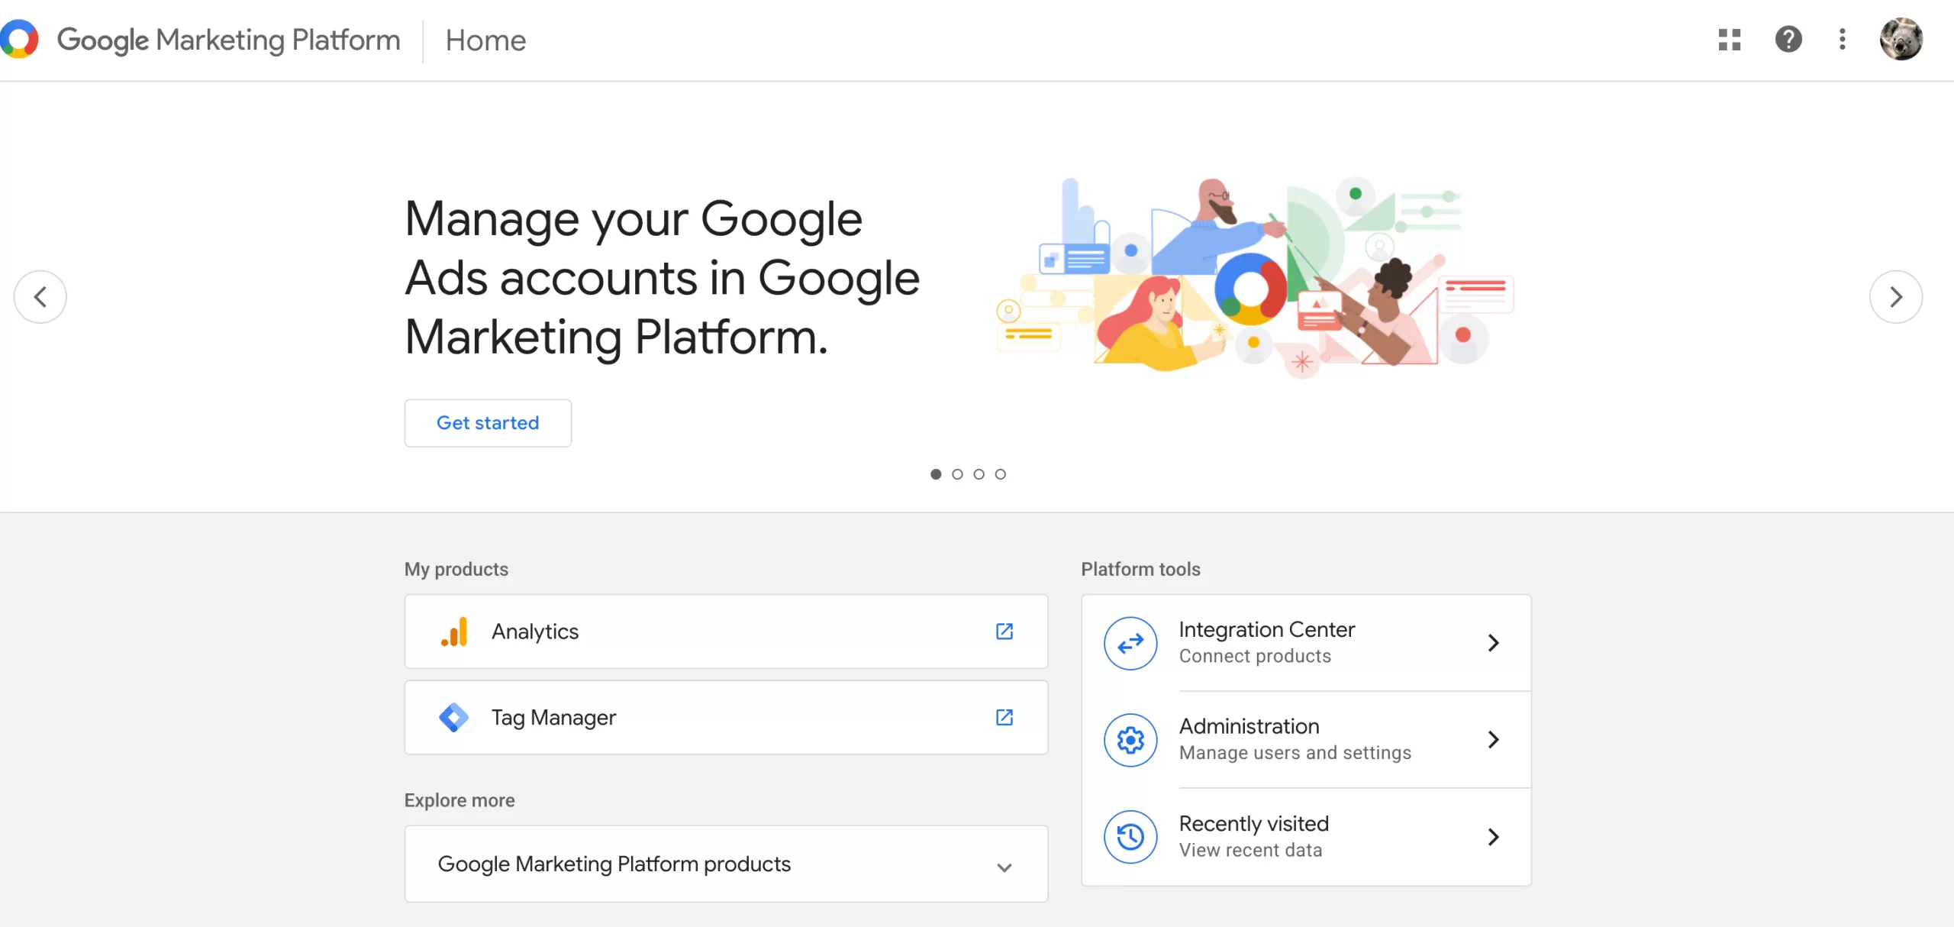This screenshot has height=927, width=1954.
Task: Open Recently visited title
Action: [1254, 824]
